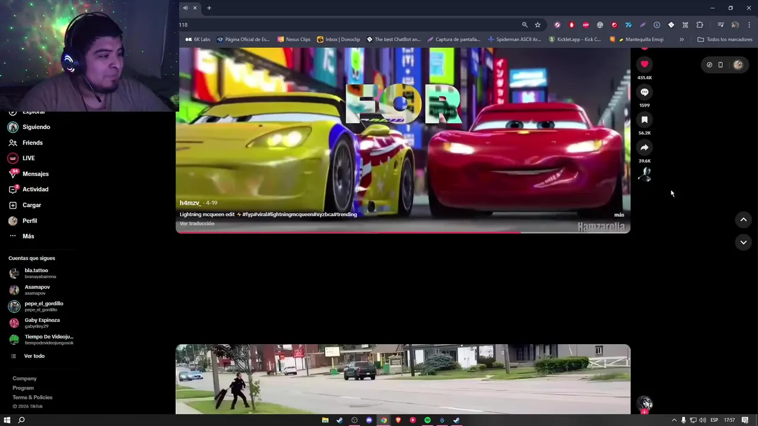758x426 pixels.
Task: Click the TikTok coins icon in top pill
Action: (x=709, y=65)
